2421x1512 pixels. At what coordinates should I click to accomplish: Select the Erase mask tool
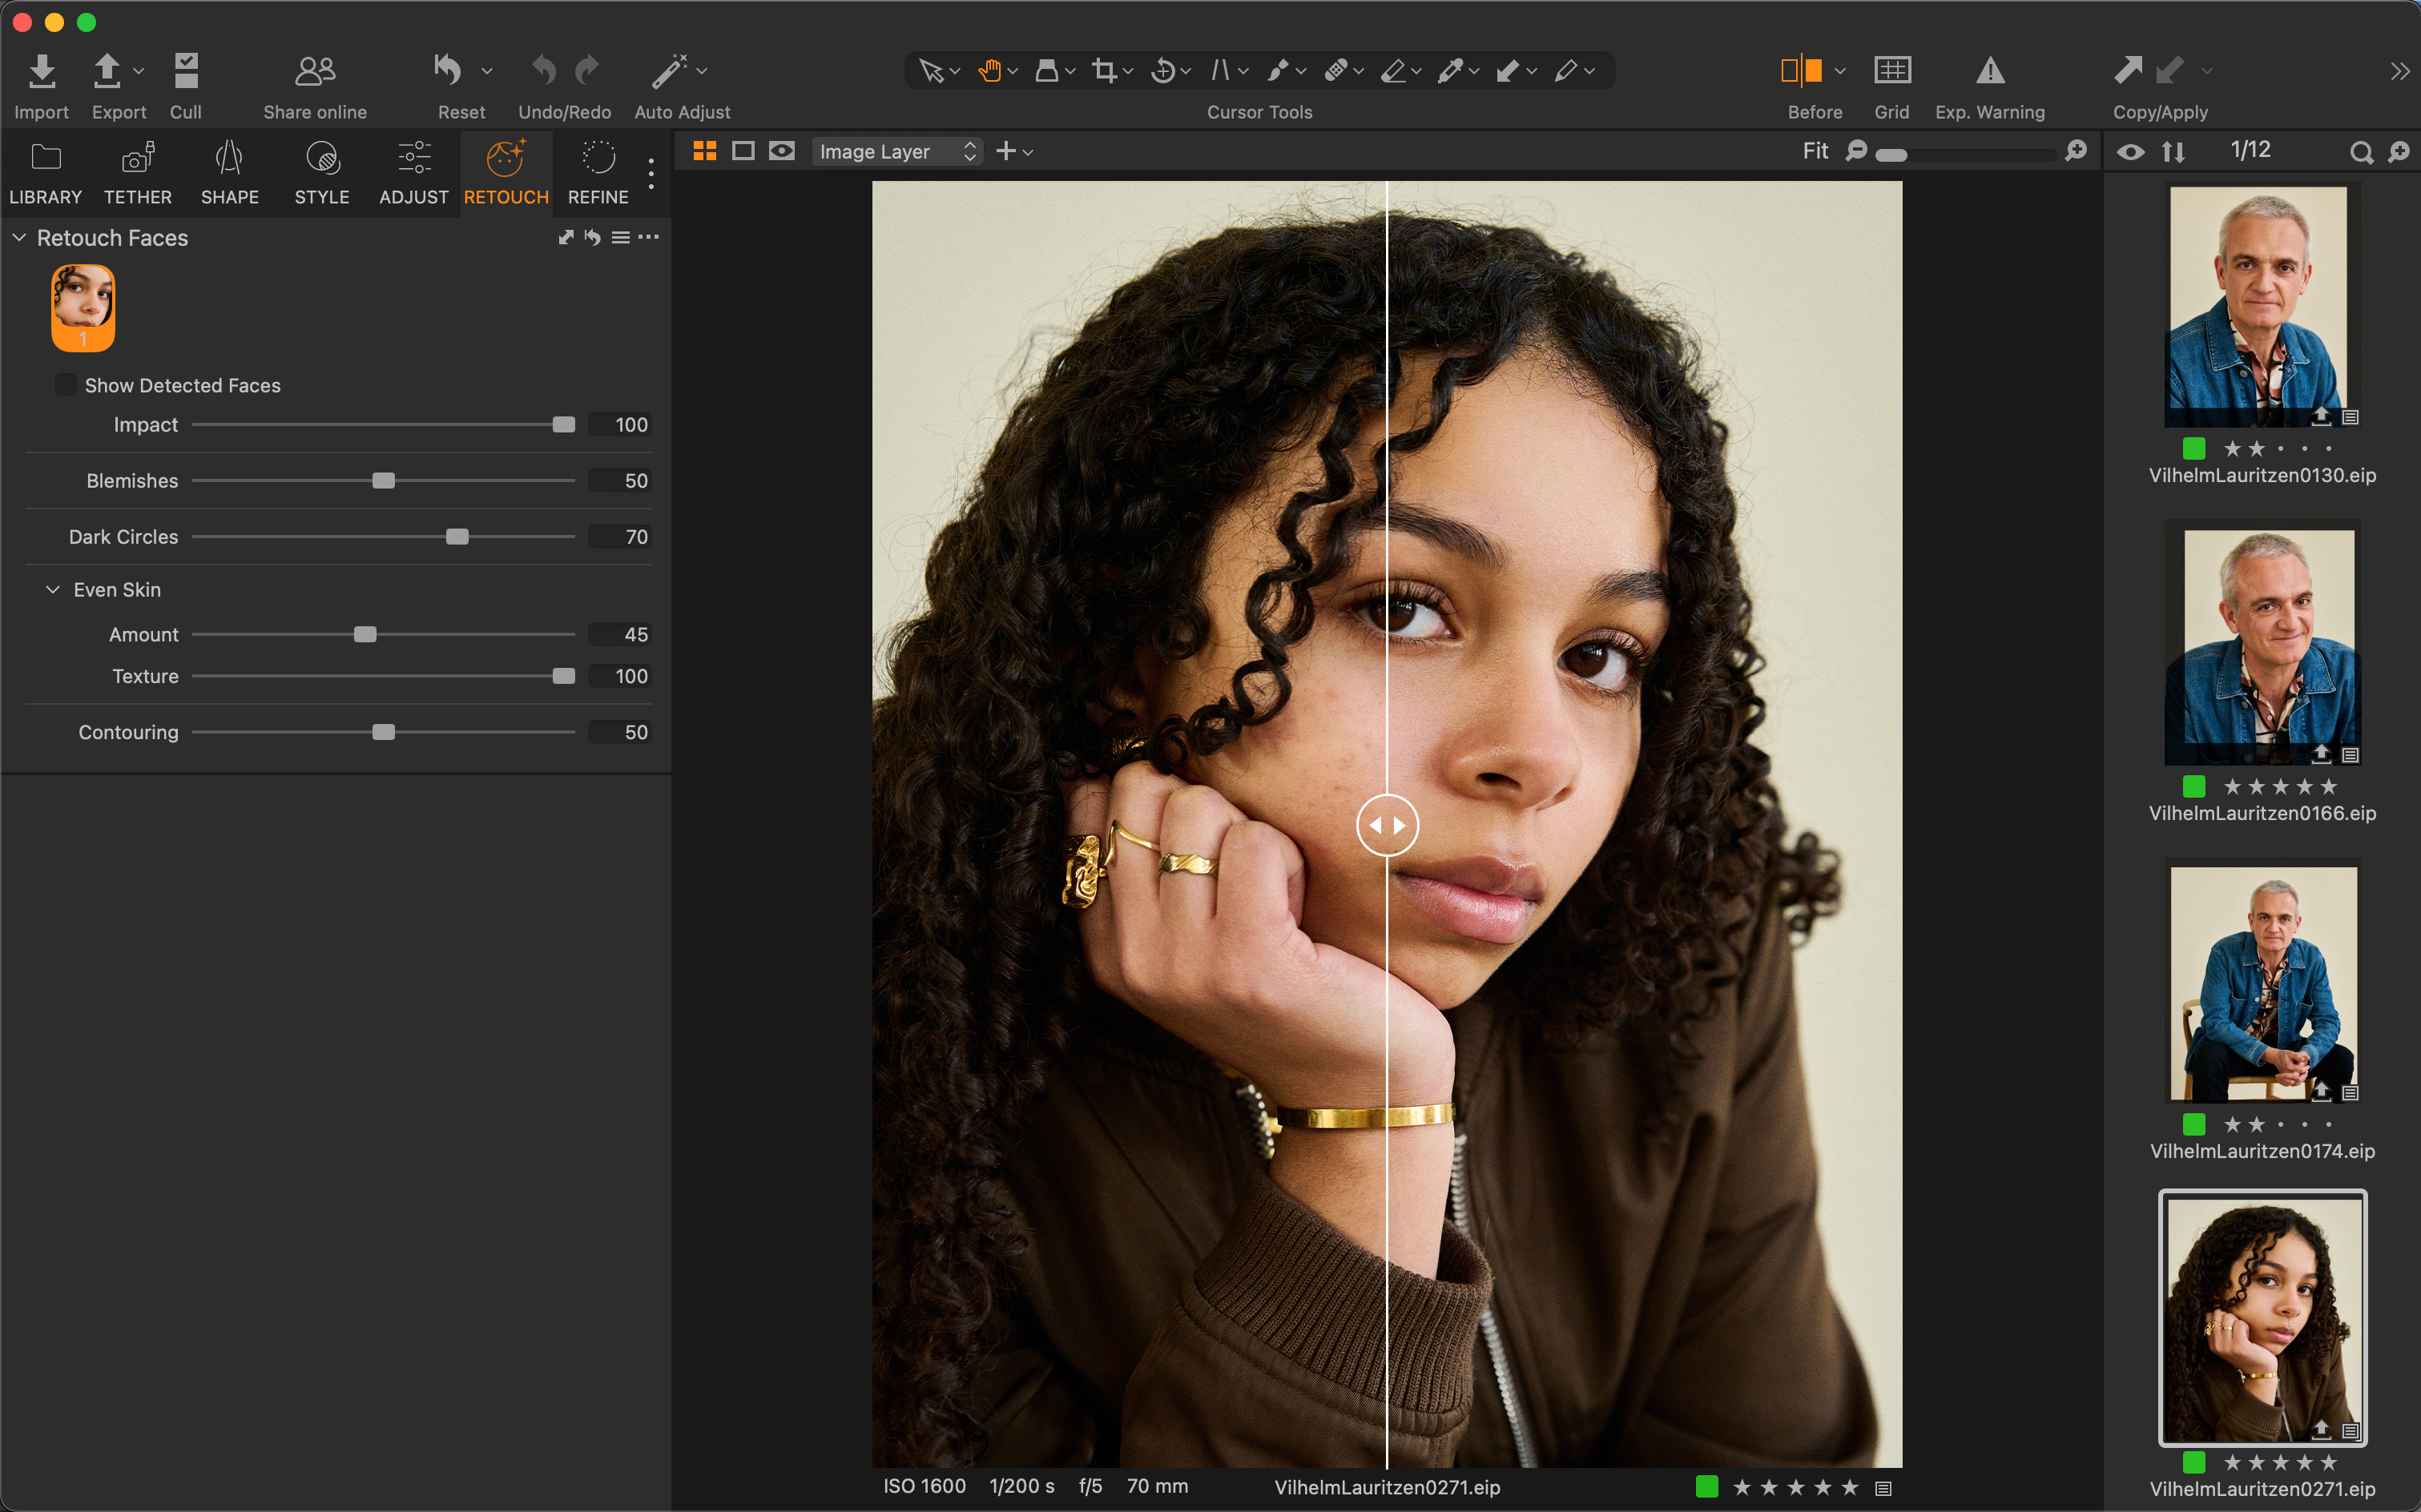(x=1395, y=70)
